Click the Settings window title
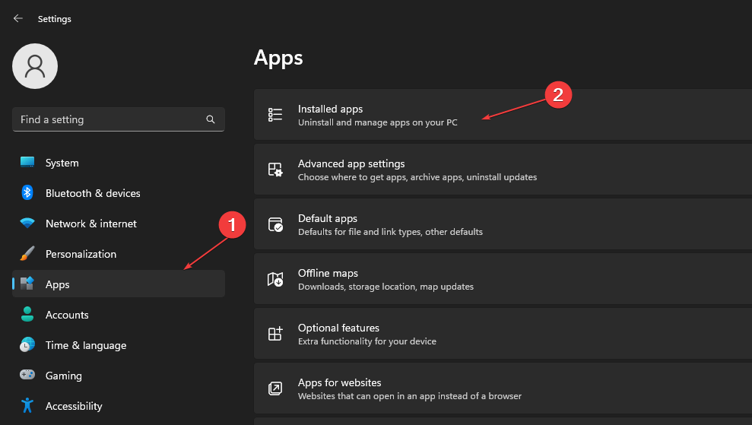752x425 pixels. tap(55, 19)
